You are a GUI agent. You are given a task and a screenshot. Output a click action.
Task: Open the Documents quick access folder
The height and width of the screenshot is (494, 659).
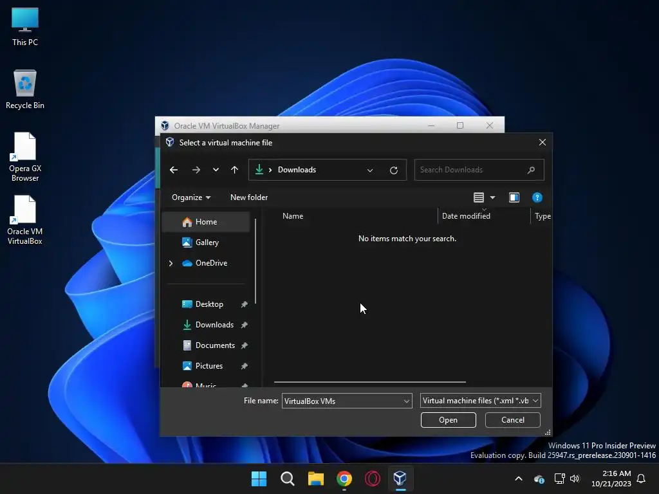pyautogui.click(x=215, y=345)
